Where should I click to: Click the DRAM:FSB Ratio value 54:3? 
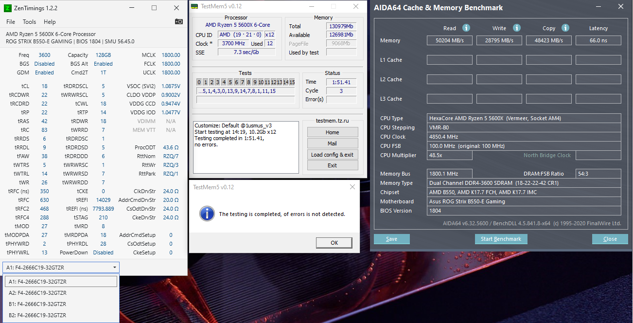[x=598, y=174]
